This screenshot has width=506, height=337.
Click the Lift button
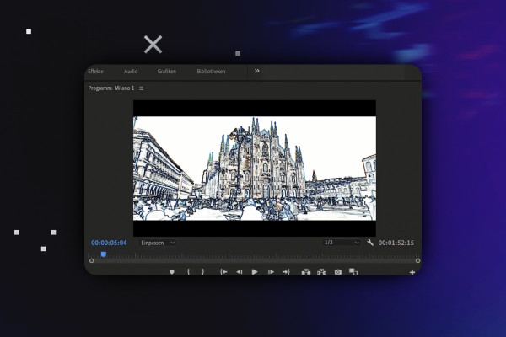click(x=306, y=272)
